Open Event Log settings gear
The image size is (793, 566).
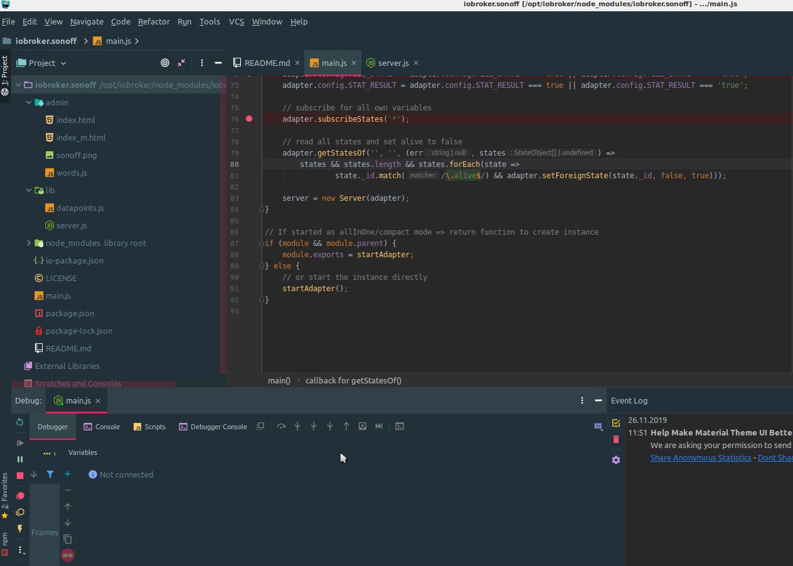(616, 460)
